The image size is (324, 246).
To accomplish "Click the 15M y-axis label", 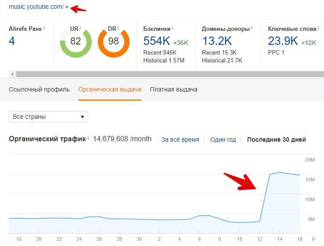I will click(310, 180).
